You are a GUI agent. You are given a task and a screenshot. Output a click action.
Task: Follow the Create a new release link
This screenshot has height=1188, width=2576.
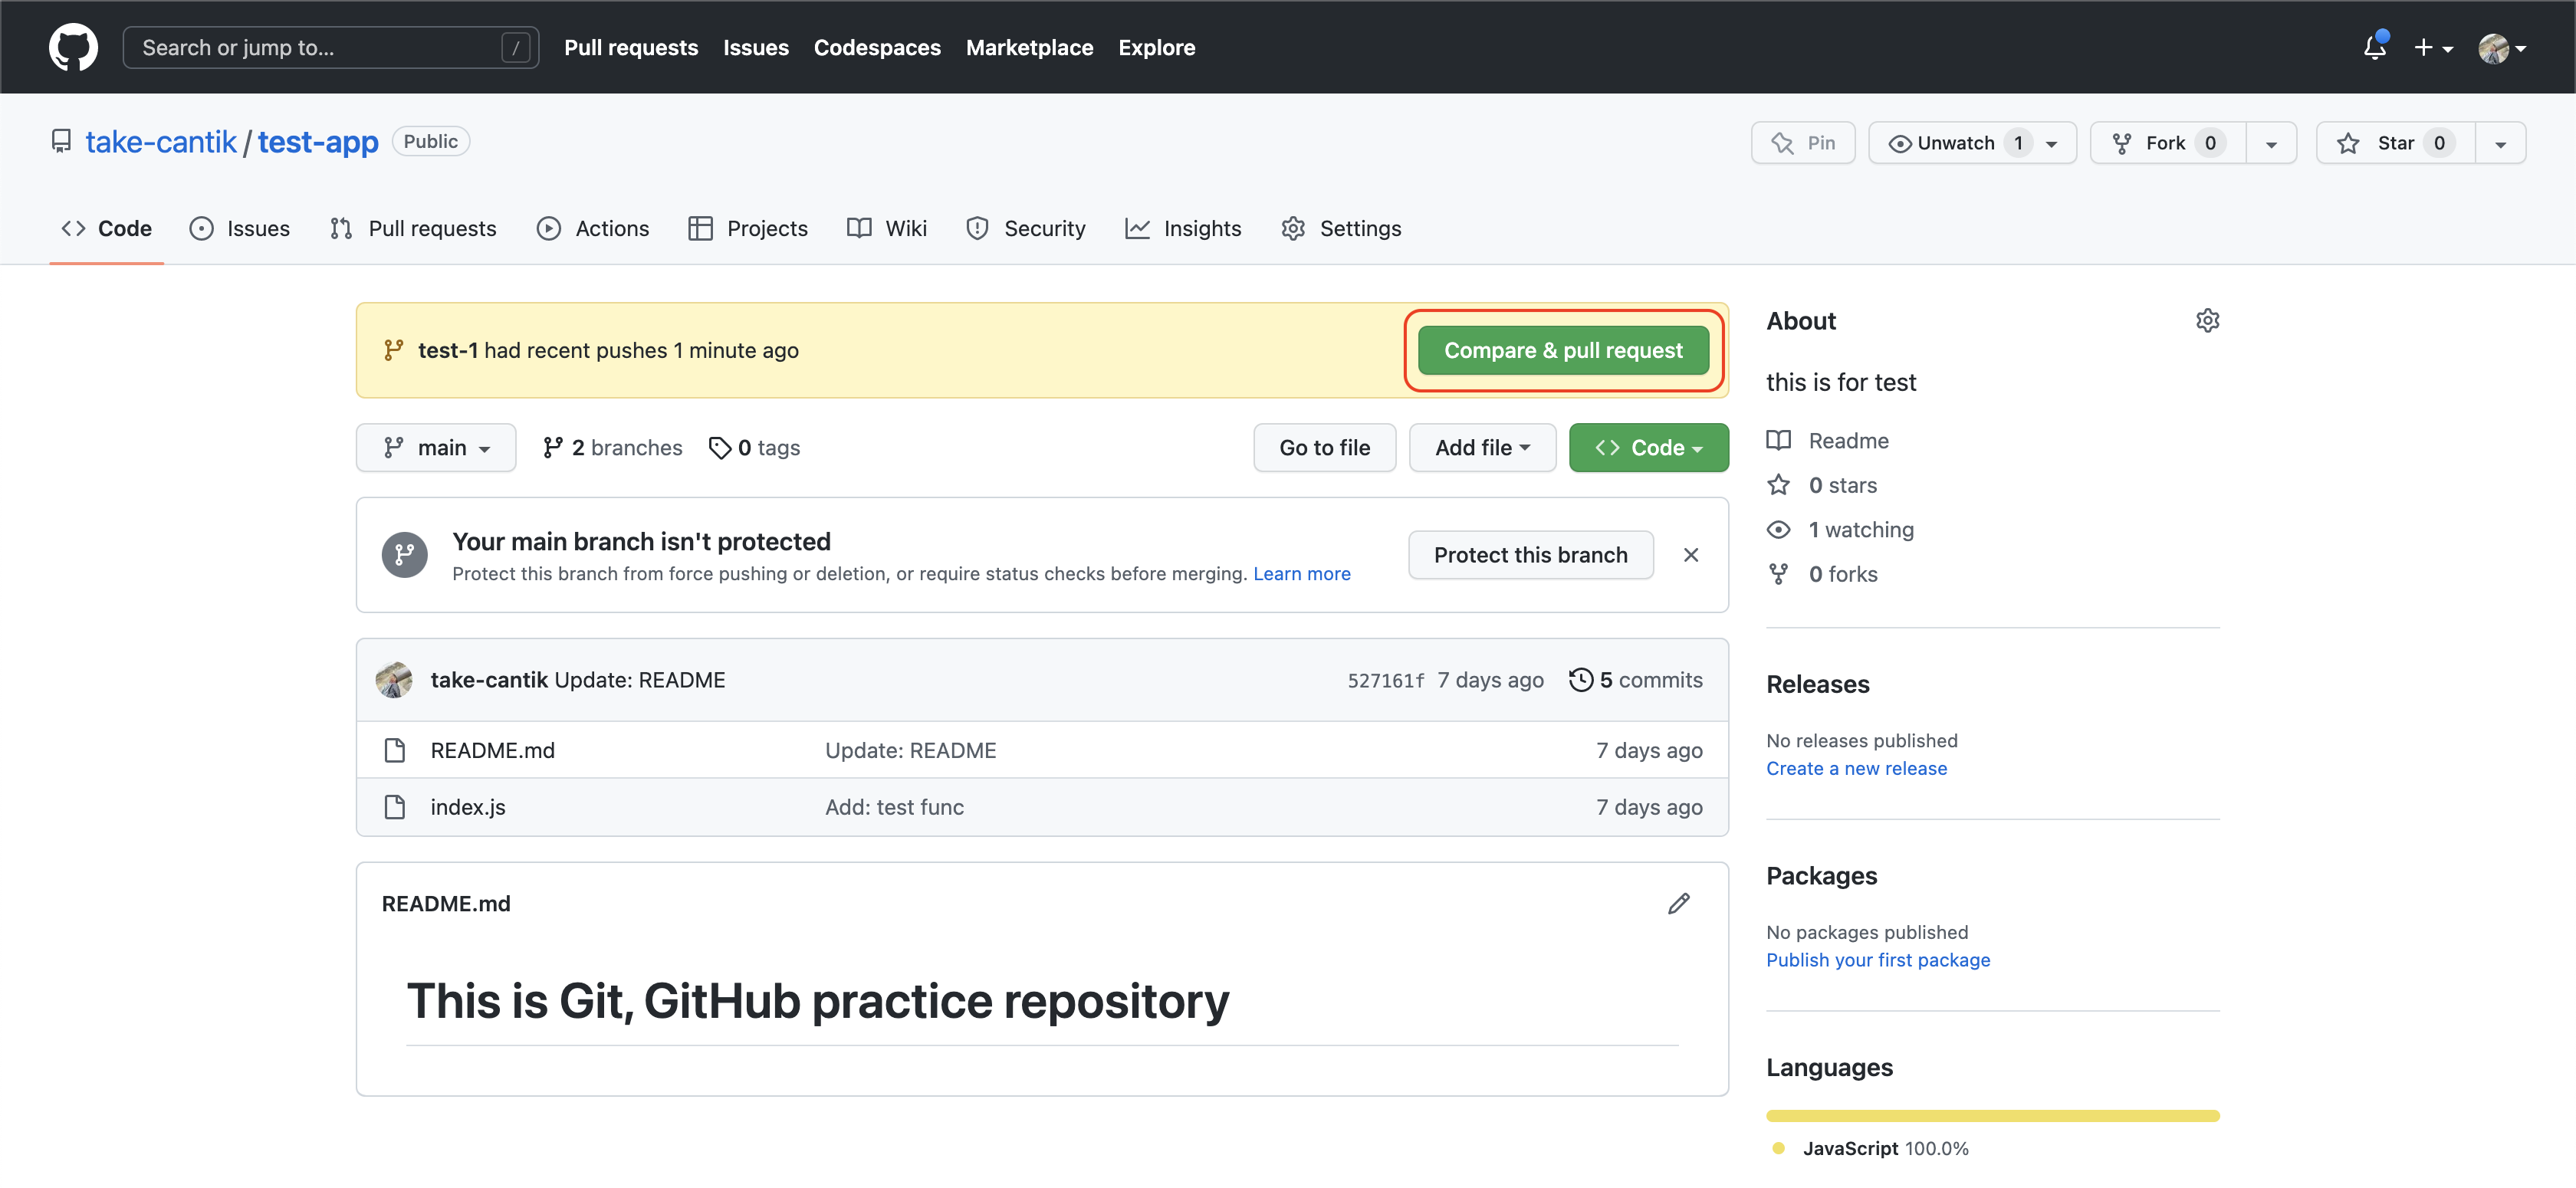1856,768
